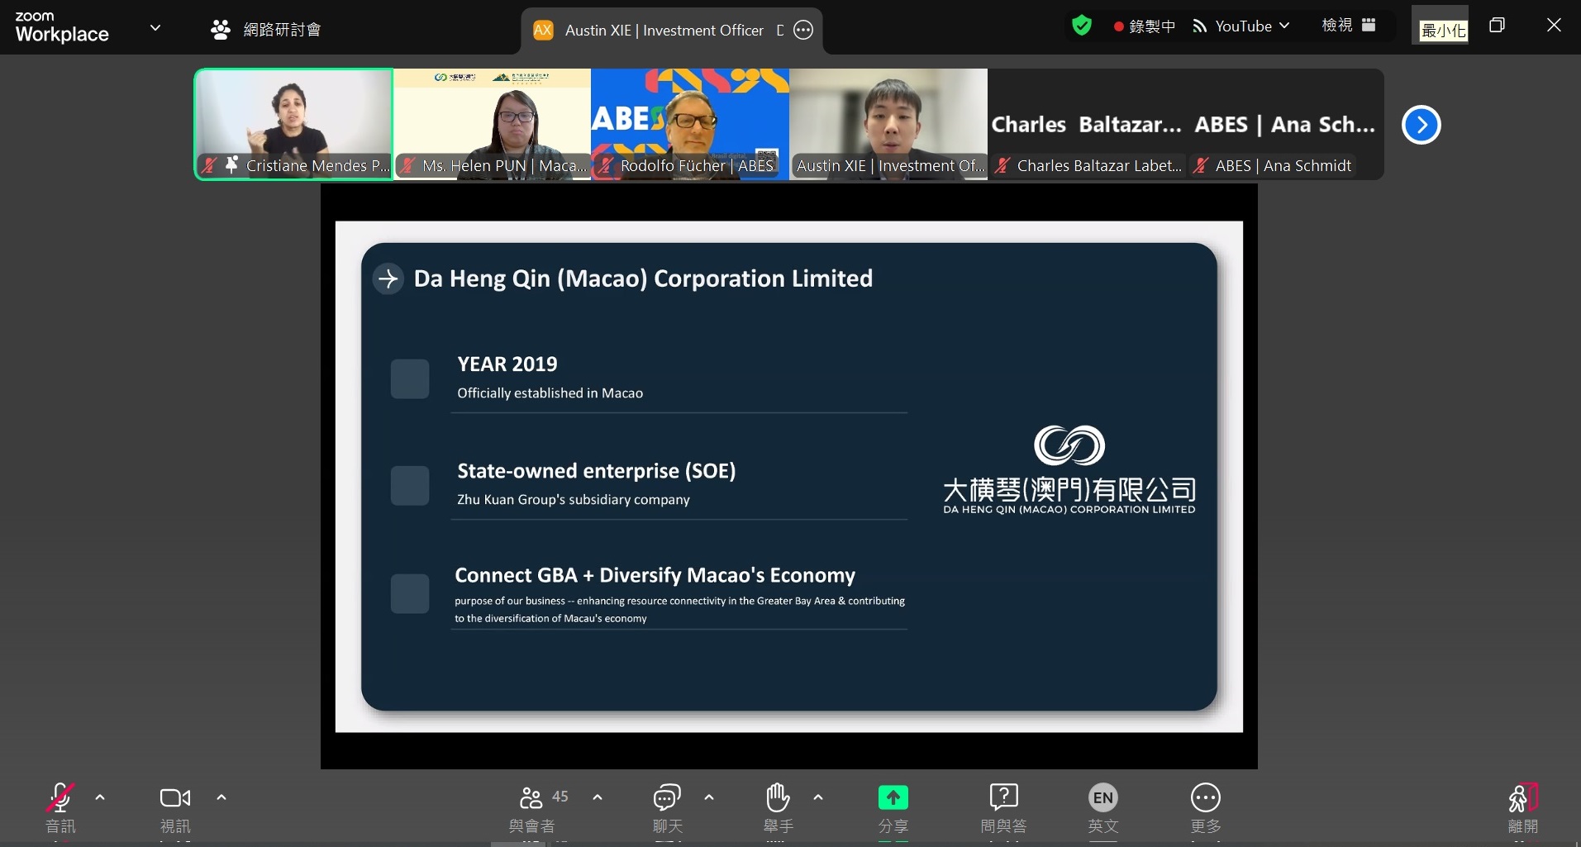
Task: Click the Da Heng Qin company logo
Action: coord(1069,469)
